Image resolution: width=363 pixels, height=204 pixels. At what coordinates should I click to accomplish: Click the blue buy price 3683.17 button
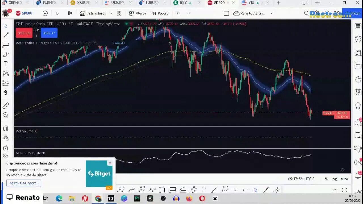49,33
